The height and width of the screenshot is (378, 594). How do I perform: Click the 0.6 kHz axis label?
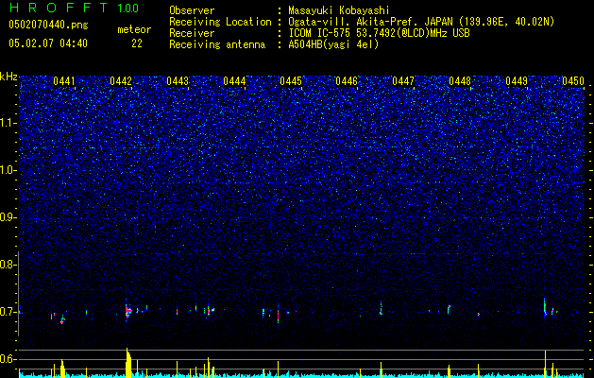[8, 359]
